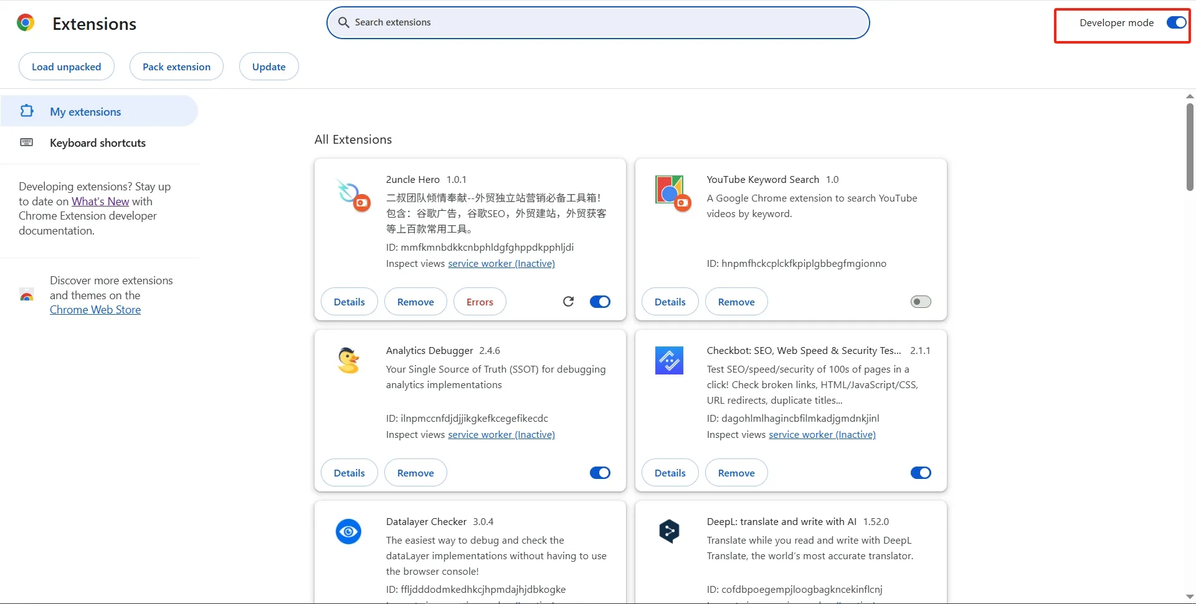Viewport: 1196px width, 604px height.
Task: Inspect Analytics Debugger service worker link
Action: [501, 435]
